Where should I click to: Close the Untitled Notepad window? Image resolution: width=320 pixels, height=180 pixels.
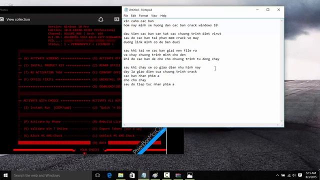click(x=278, y=9)
